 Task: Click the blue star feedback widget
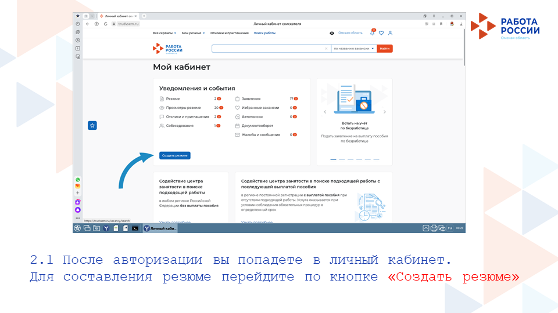[x=92, y=125]
